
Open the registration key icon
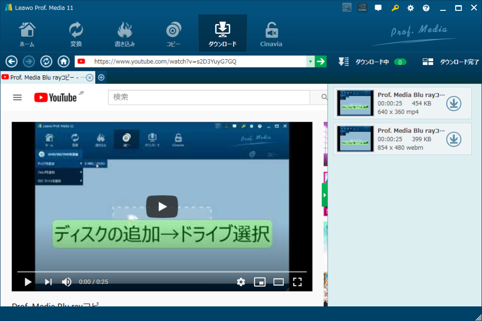(395, 8)
